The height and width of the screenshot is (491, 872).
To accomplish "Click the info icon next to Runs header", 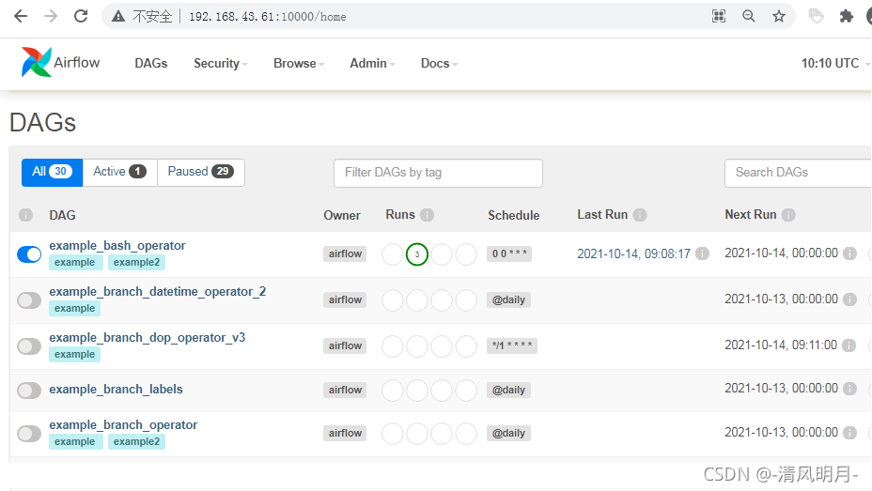I will click(x=427, y=215).
